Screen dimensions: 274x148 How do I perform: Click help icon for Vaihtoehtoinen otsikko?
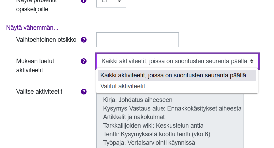(x=84, y=40)
